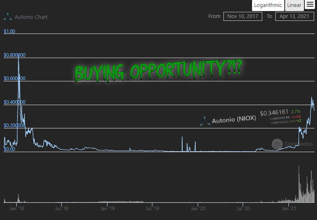The image size is (317, 220).
Task: Click the Autonio logo beside chart title
Action: pyautogui.click(x=8, y=17)
